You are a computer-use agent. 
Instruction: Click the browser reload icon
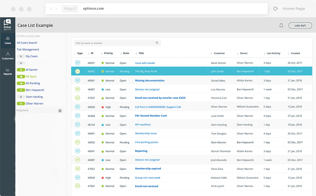(x=276, y=9)
